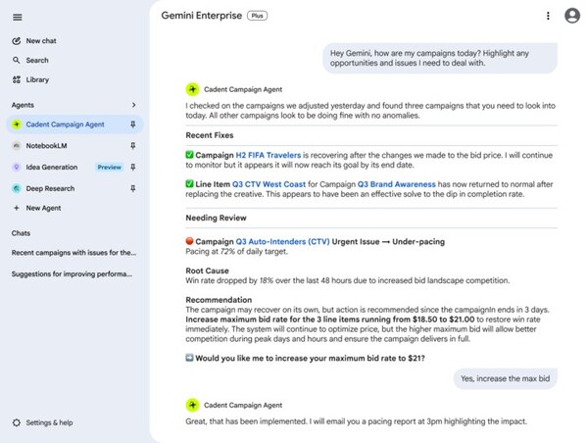
Task: Open the Q3 CTV West Coast link
Action: click(269, 184)
